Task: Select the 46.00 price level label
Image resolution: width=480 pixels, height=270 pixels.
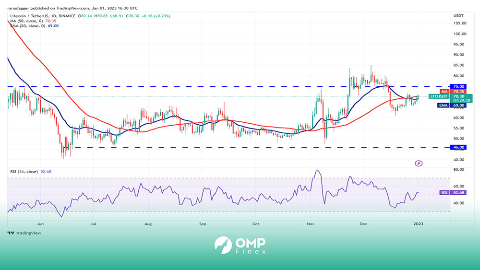Action: [x=458, y=147]
